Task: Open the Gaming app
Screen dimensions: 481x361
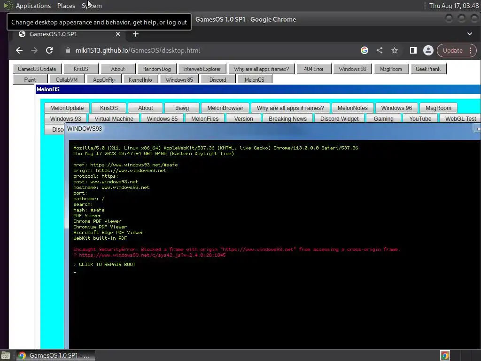Action: tap(383, 119)
